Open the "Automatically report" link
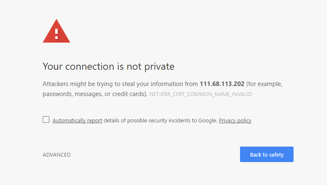Image resolution: width=327 pixels, height=185 pixels. point(77,121)
